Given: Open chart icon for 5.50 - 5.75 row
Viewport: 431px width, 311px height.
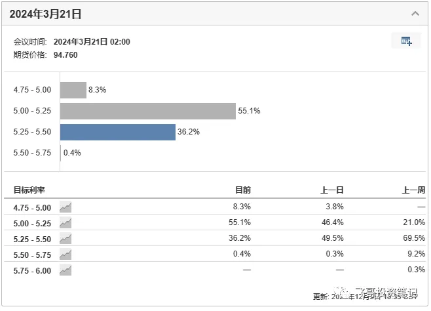Looking at the screenshot, I should coord(66,255).
